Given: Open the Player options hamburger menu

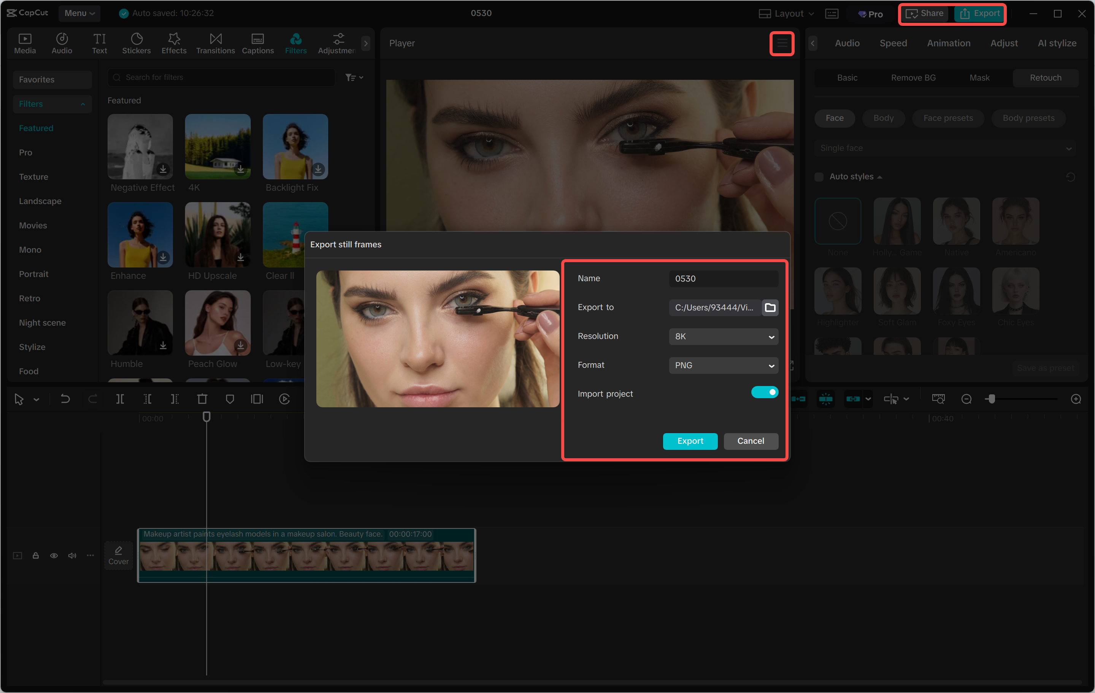Looking at the screenshot, I should pyautogui.click(x=782, y=43).
